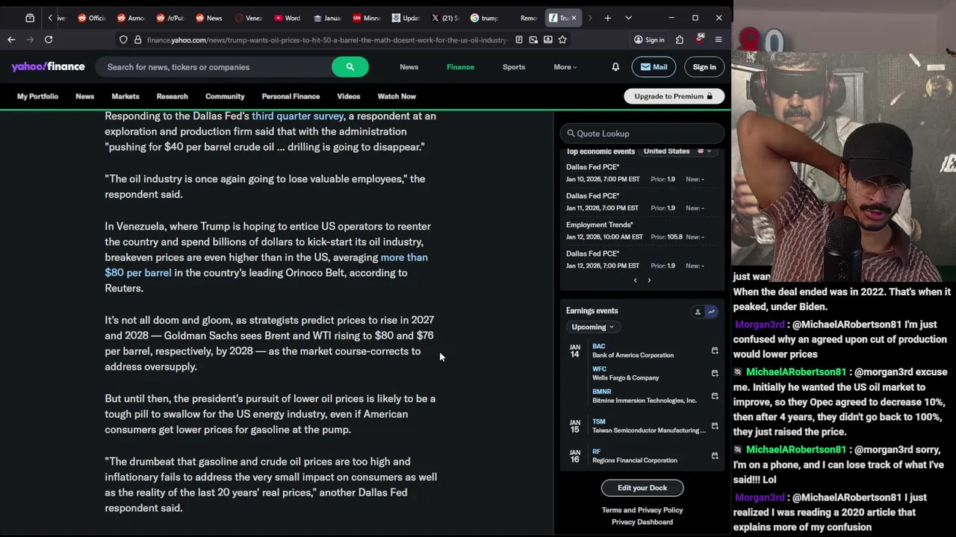This screenshot has height=537, width=956.
Task: Switch earnings events to personal portfolio view
Action: pos(698,312)
